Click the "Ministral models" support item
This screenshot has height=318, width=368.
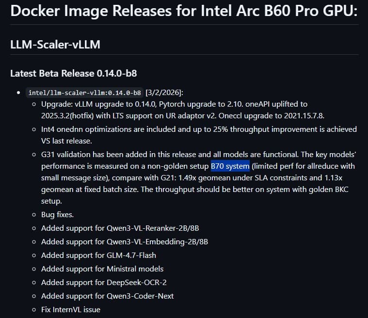[x=102, y=269]
